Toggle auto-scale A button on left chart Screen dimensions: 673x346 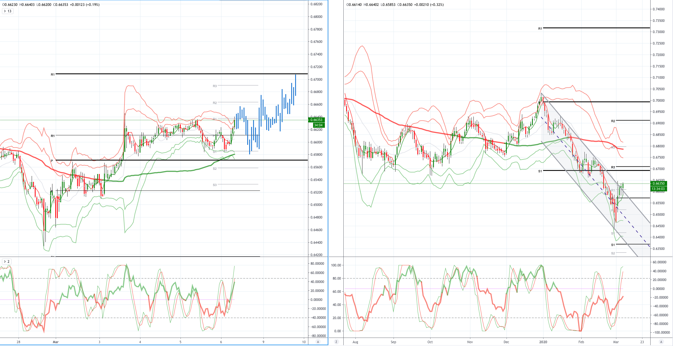click(318, 342)
